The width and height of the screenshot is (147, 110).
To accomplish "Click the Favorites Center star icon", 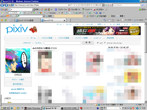I will pyautogui.click(x=2, y=20).
